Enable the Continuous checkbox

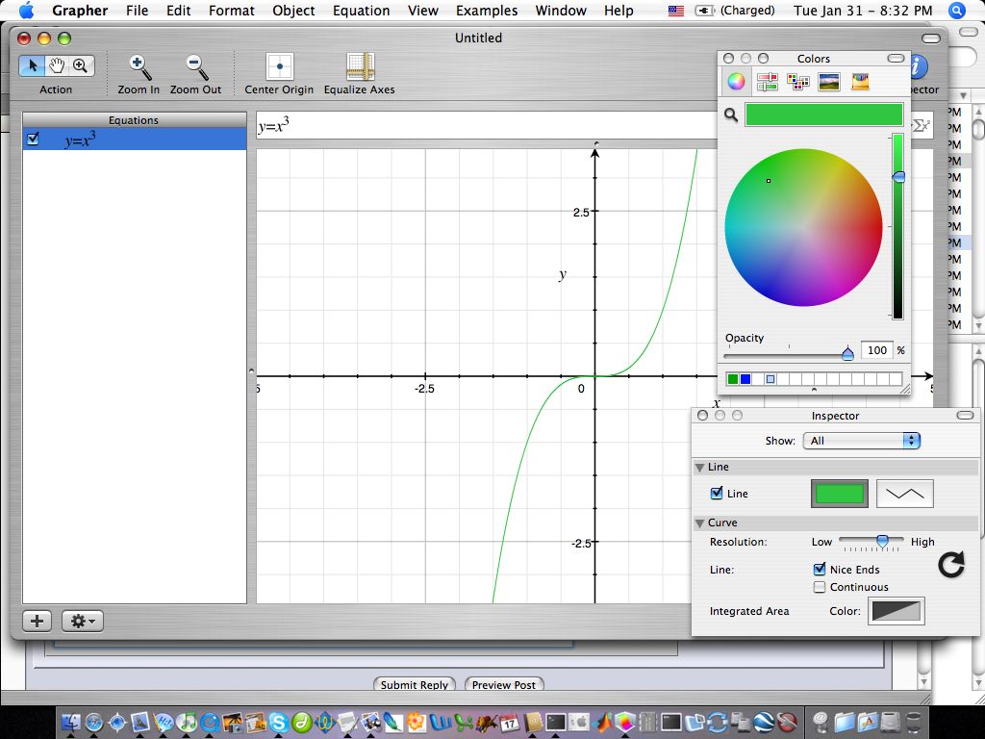[820, 587]
